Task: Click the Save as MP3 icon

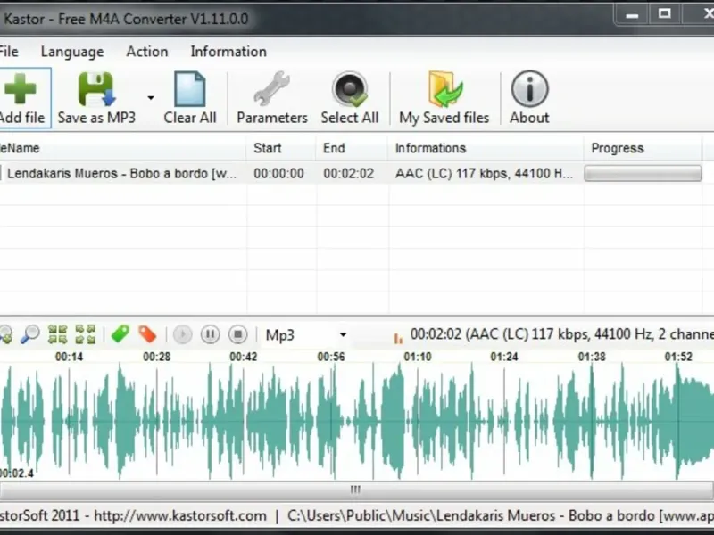Action: point(96,89)
